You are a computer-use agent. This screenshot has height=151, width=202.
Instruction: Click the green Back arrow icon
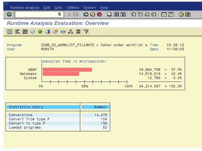[86, 14]
